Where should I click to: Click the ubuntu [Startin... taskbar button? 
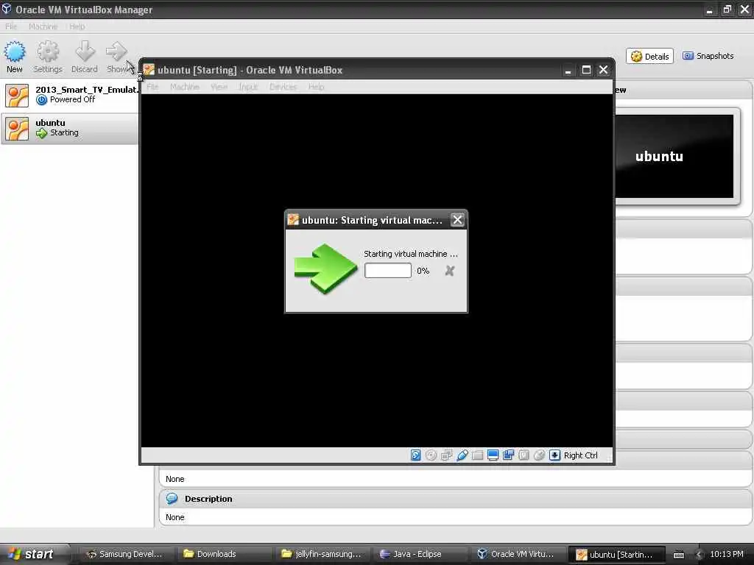[617, 555]
